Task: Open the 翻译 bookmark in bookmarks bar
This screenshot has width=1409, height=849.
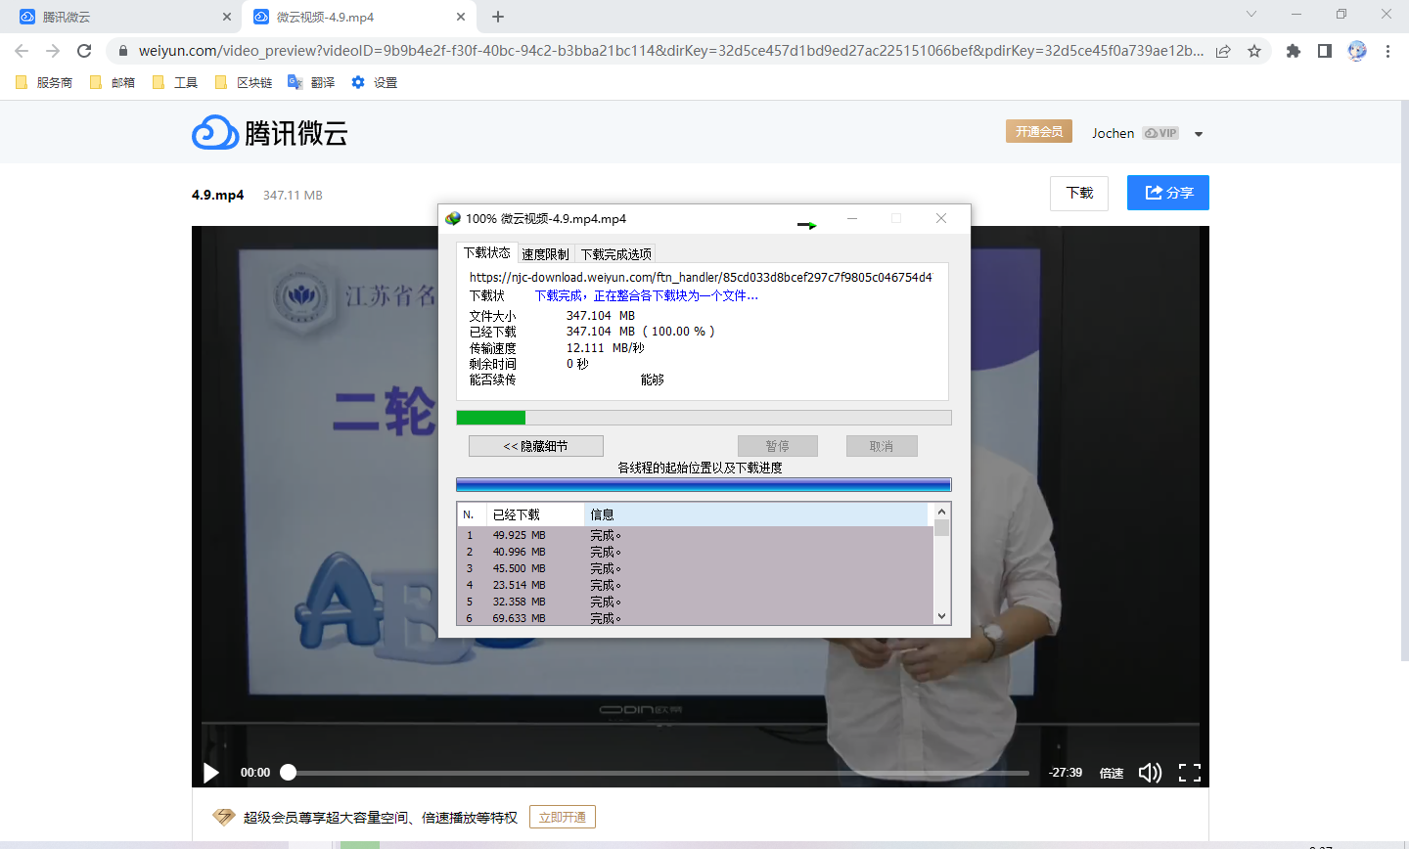Action: (x=312, y=83)
